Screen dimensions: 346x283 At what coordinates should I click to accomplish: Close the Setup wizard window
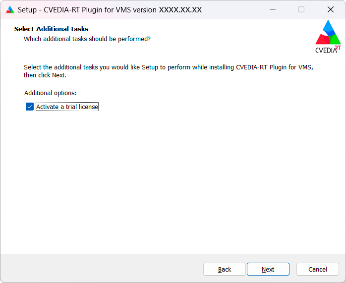pyautogui.click(x=330, y=9)
